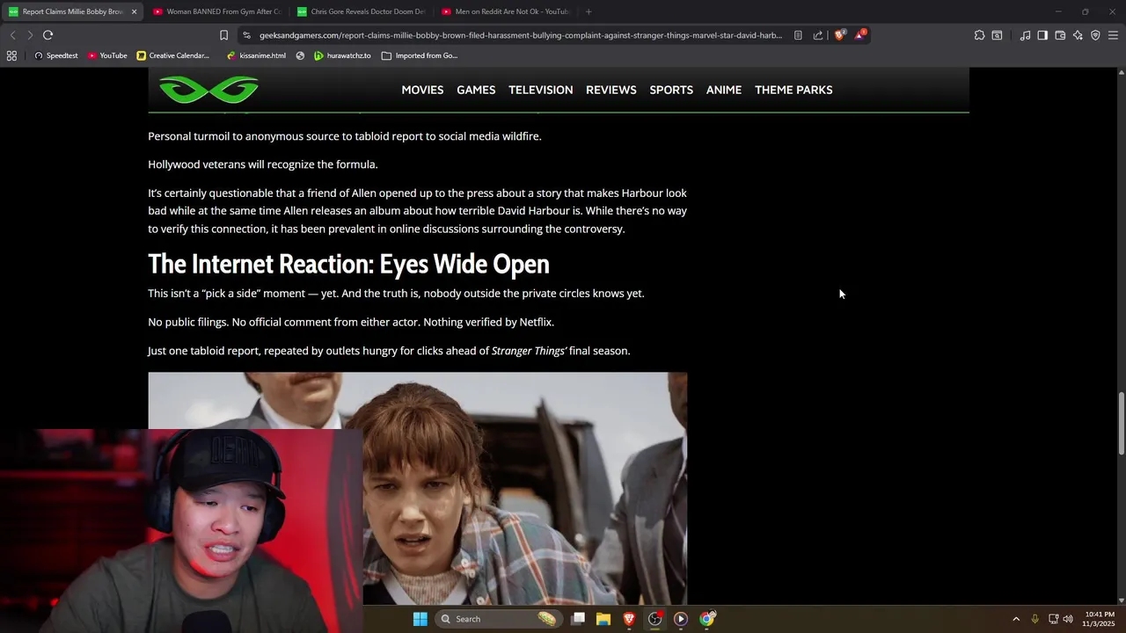Click text Hollywood veterans will recognize the formula
This screenshot has height=633, width=1126.
(262, 164)
